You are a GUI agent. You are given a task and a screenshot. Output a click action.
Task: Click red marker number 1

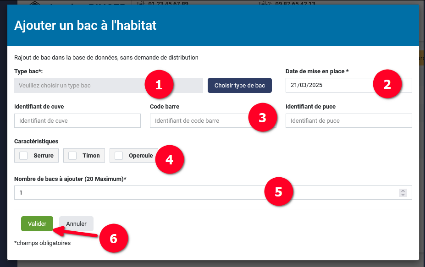[x=159, y=85]
